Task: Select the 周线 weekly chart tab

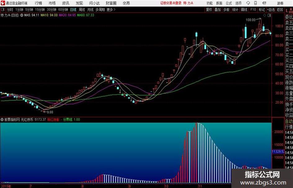Action: 82,10
